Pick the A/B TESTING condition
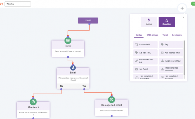195x119 pixels. [x=145, y=53]
